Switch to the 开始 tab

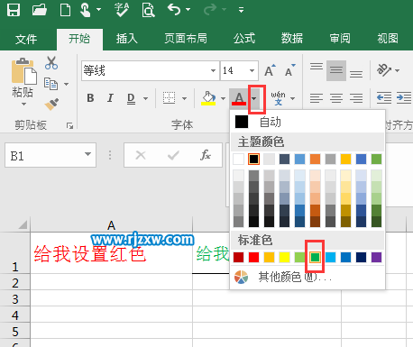pyautogui.click(x=79, y=39)
